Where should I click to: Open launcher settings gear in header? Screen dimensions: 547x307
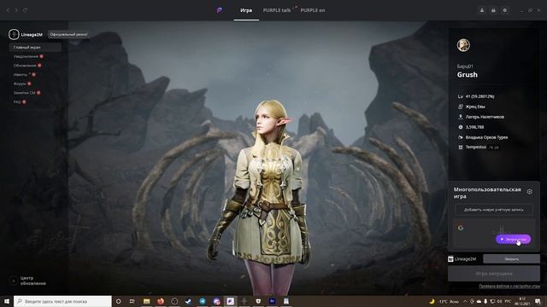click(x=505, y=10)
